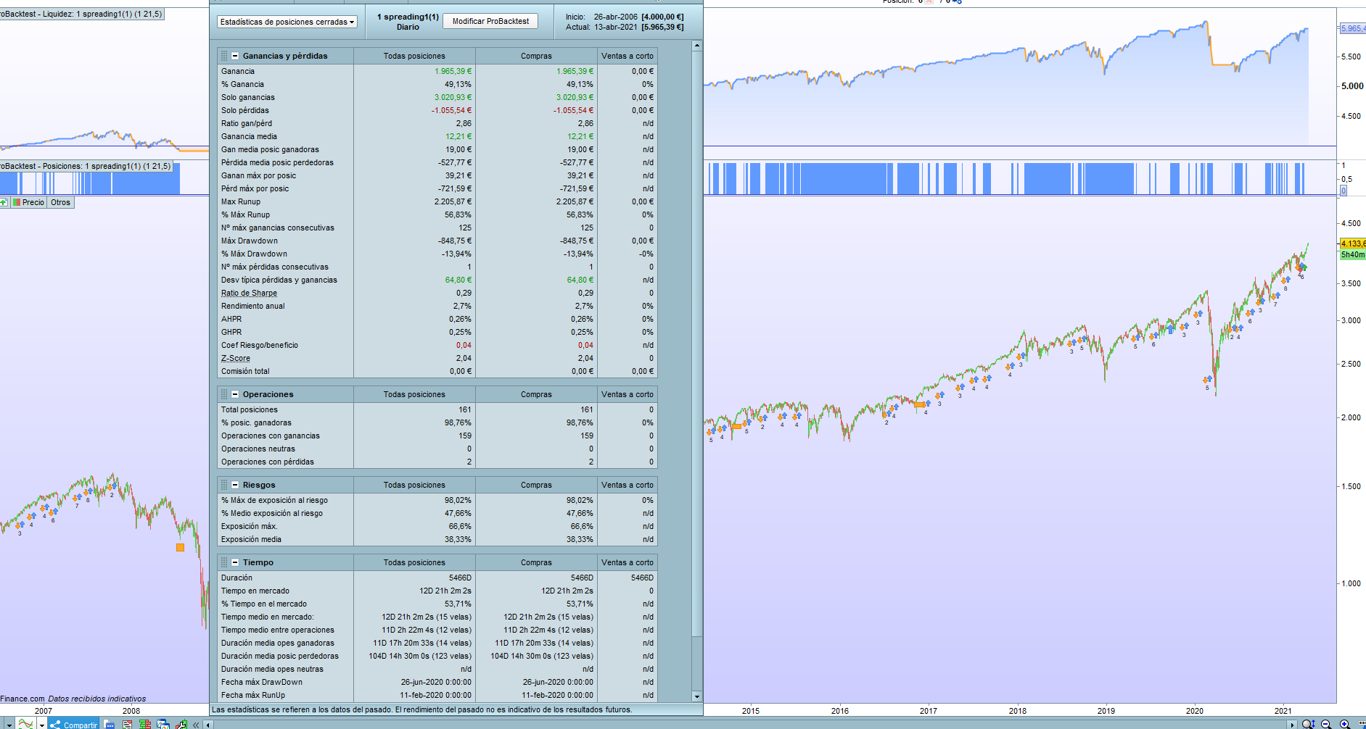Image resolution: width=1366 pixels, height=729 pixels.
Task: Click the Ventas a corto header in Riesgos table
Action: (628, 485)
